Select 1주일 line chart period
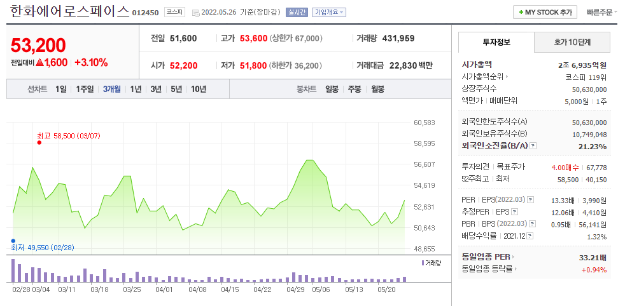This screenshot has width=625, height=306. [x=85, y=89]
